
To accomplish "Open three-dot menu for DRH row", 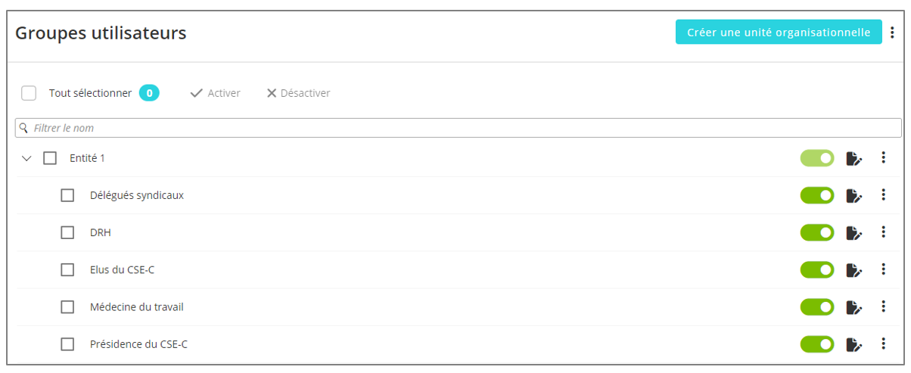I will pyautogui.click(x=883, y=232).
